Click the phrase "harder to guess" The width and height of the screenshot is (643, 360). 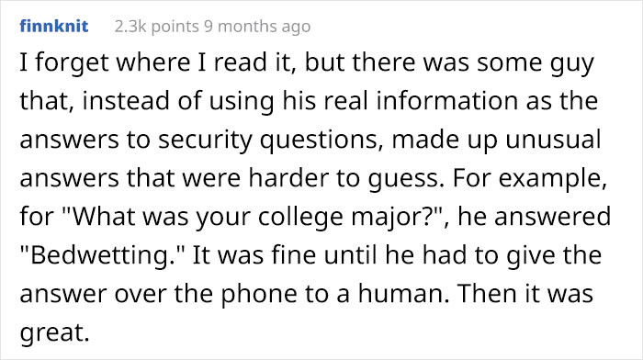tap(343, 178)
